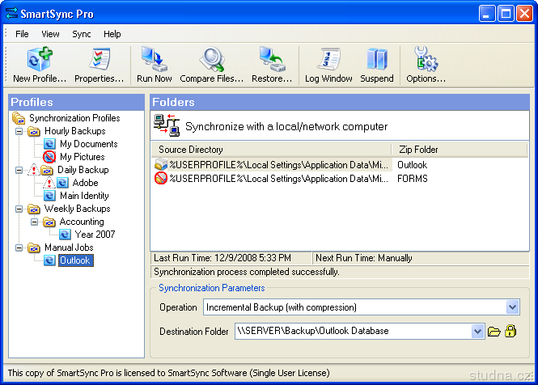The width and height of the screenshot is (538, 385).
Task: Start sync with Run Now button
Action: 154,64
